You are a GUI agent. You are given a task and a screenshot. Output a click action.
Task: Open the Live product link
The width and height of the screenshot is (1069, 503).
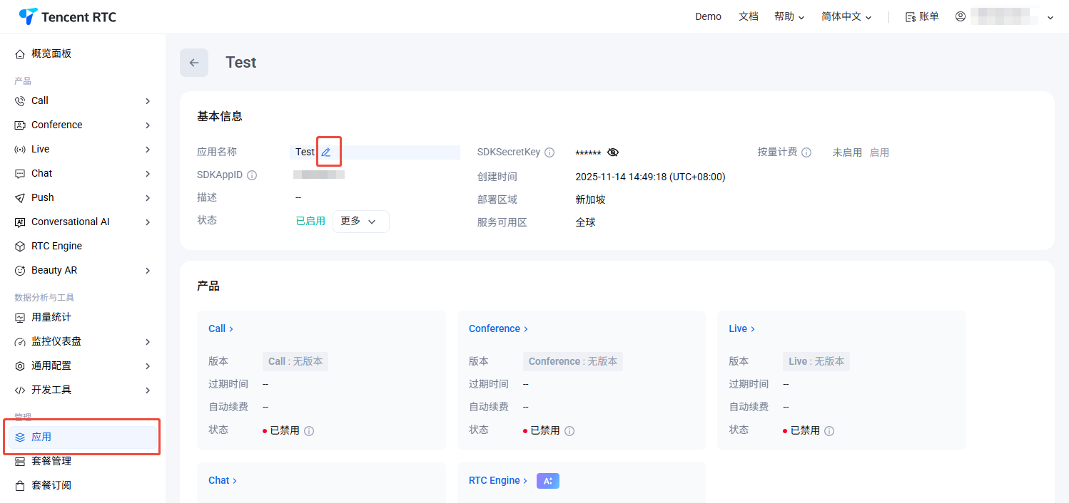click(742, 328)
